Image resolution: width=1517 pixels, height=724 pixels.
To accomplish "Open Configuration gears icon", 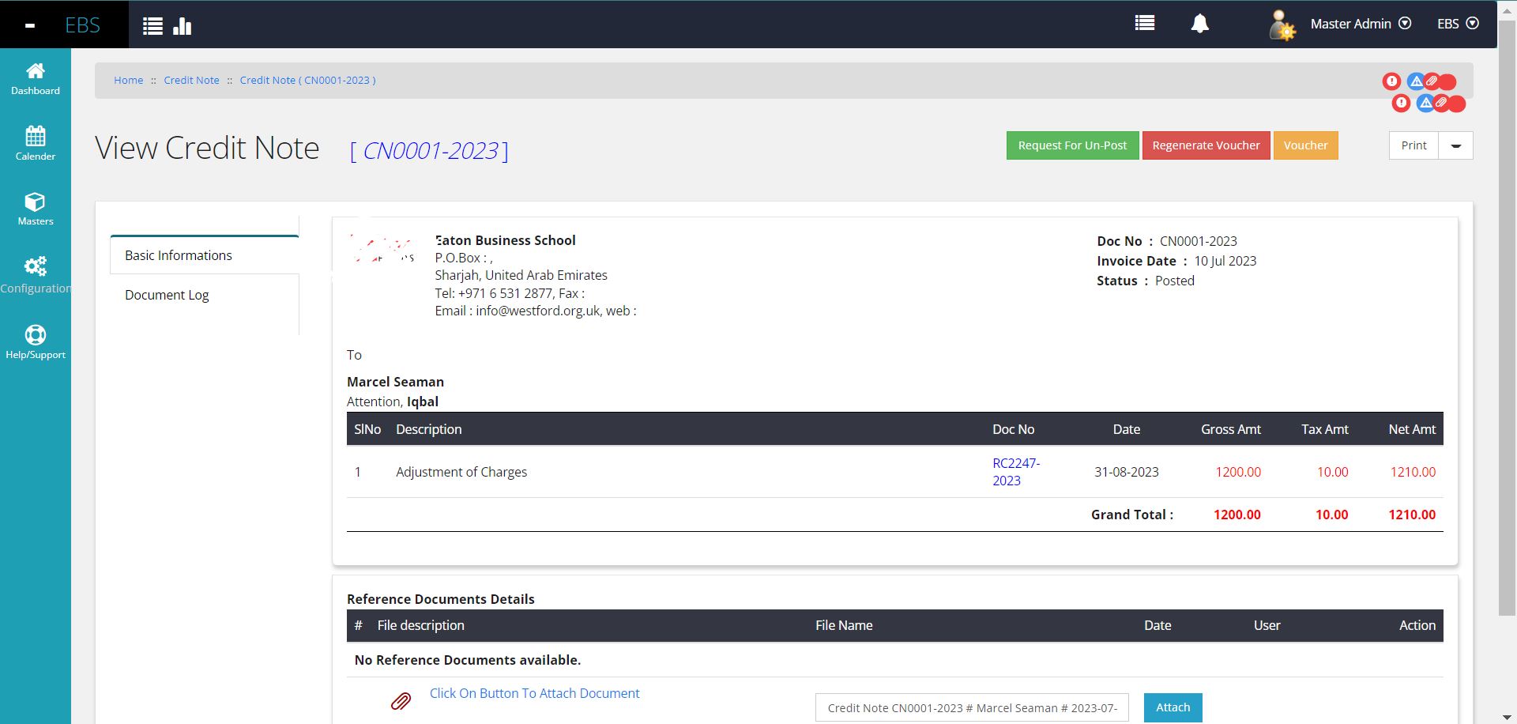I will click(36, 266).
